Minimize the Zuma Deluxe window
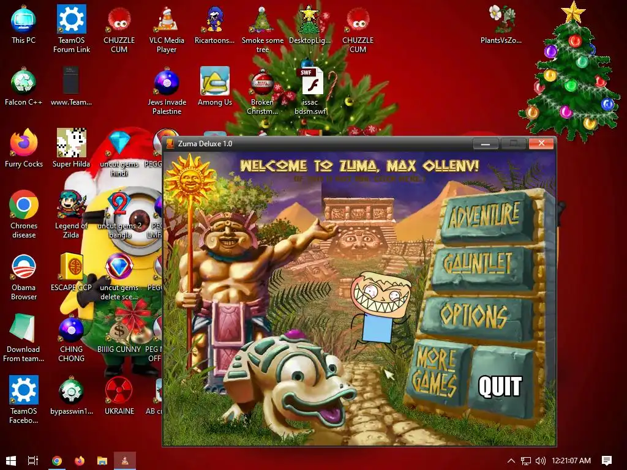This screenshot has height=470, width=627. tap(486, 143)
